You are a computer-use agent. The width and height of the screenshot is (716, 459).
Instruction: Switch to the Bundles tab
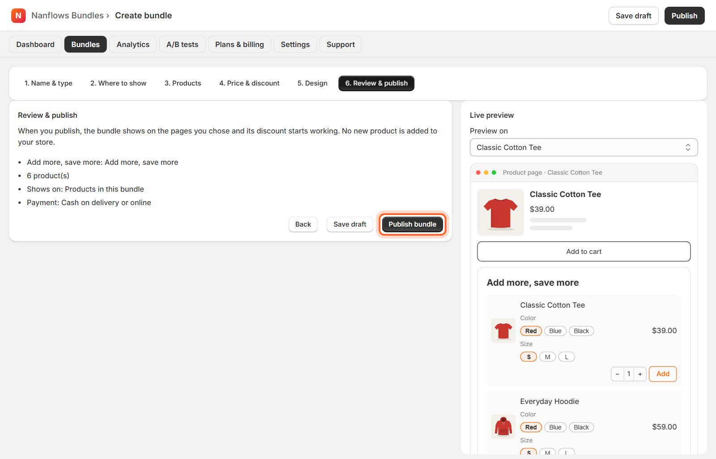85,44
